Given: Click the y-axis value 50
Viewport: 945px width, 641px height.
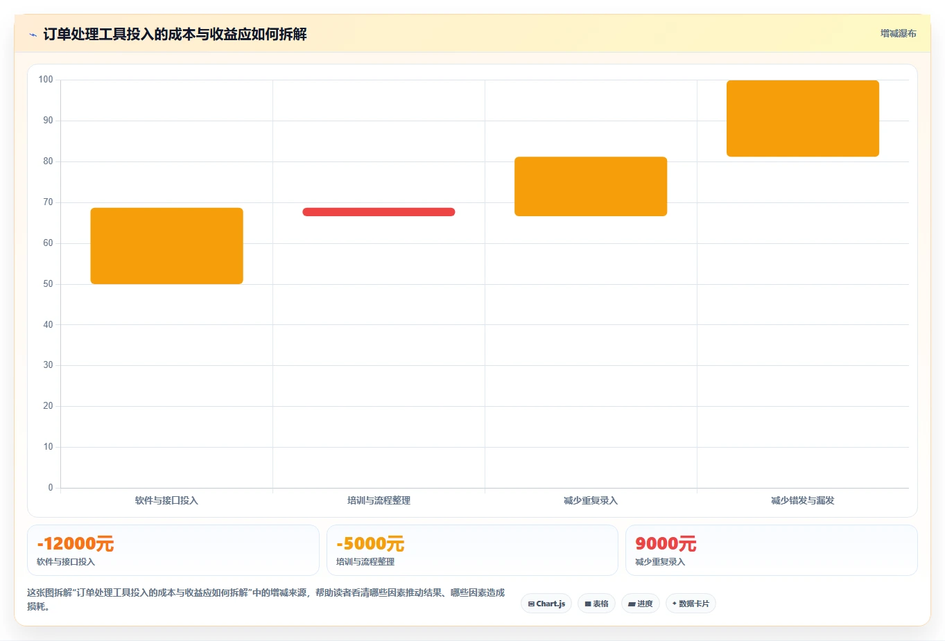Looking at the screenshot, I should click(48, 284).
